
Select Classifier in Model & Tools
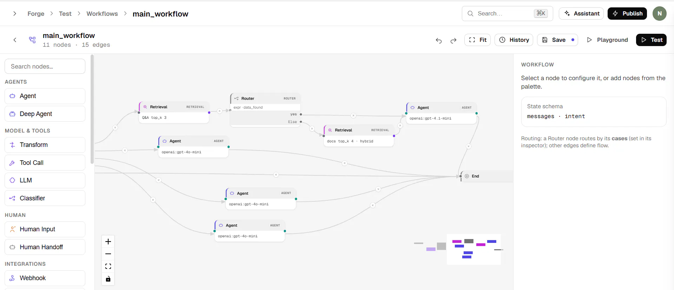pyautogui.click(x=45, y=198)
